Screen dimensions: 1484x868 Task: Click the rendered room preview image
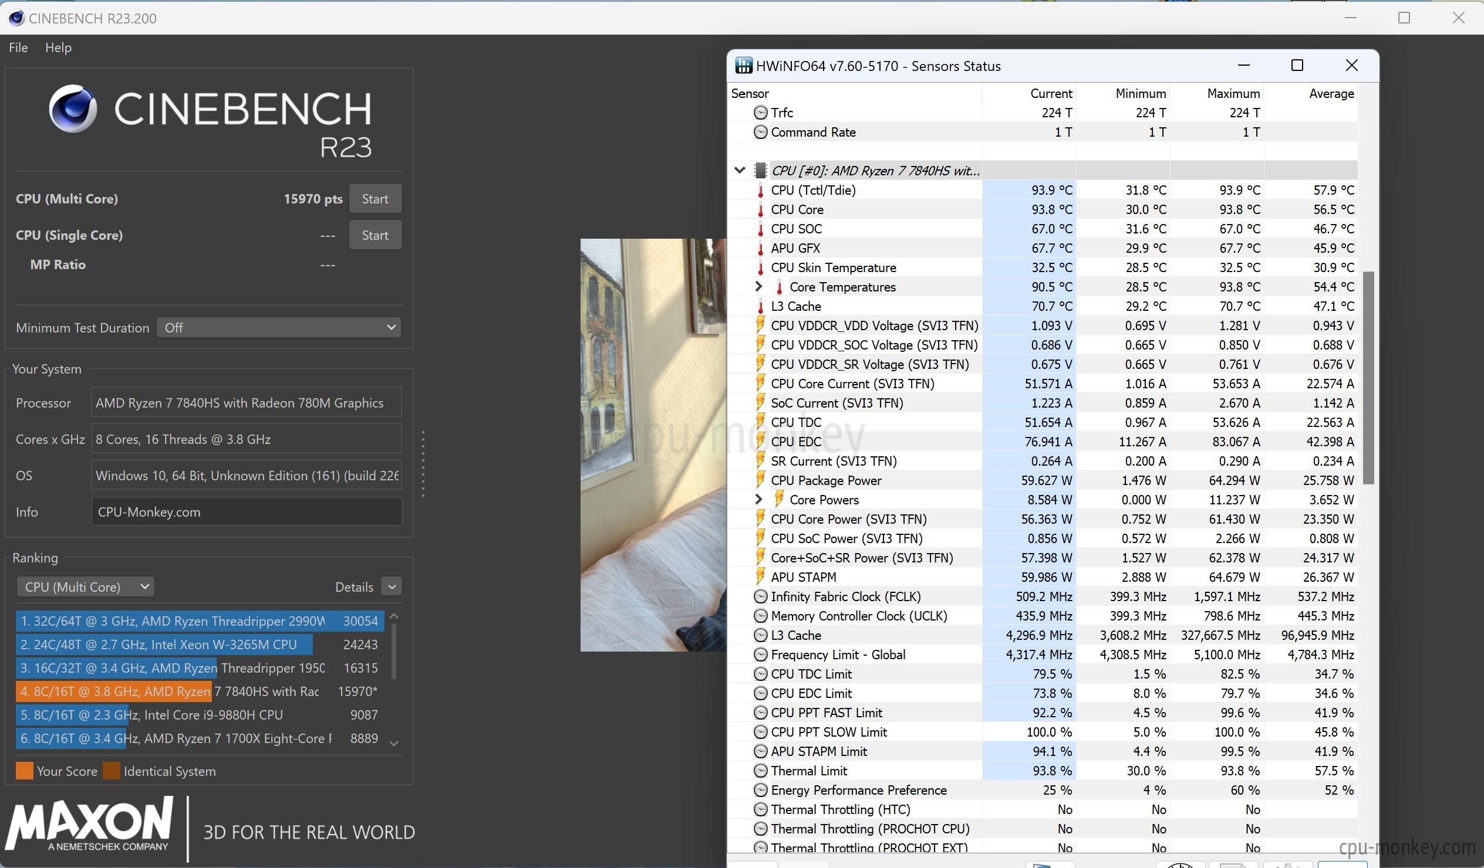(653, 445)
